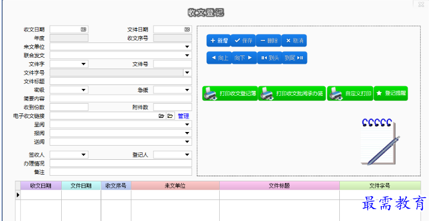Viewport: 431px width, 221px height.
Task: Click the 登记提醒 star button
Action: tap(391, 93)
